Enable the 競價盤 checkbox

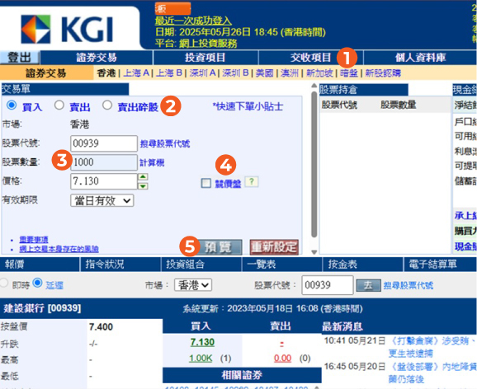click(x=206, y=183)
